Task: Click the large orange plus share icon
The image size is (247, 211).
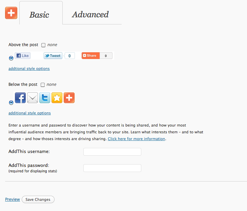Action: pyautogui.click(x=69, y=98)
